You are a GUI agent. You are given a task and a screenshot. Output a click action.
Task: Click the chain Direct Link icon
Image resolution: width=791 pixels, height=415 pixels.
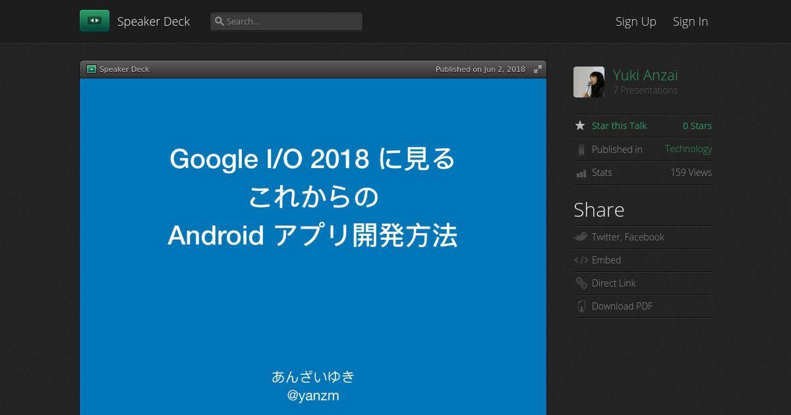(581, 283)
